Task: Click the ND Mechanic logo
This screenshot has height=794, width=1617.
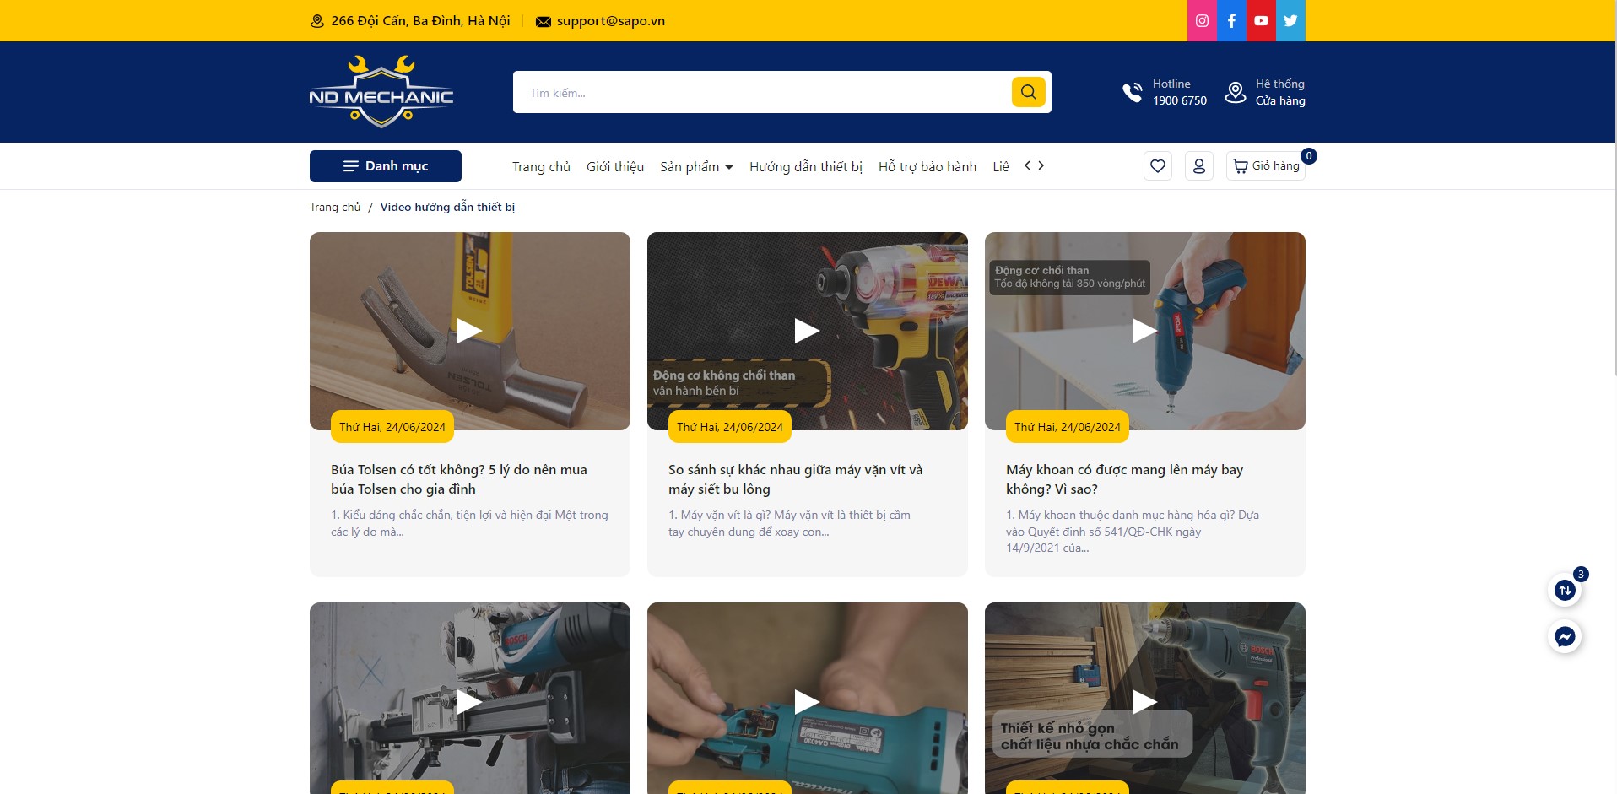Action: 381,92
